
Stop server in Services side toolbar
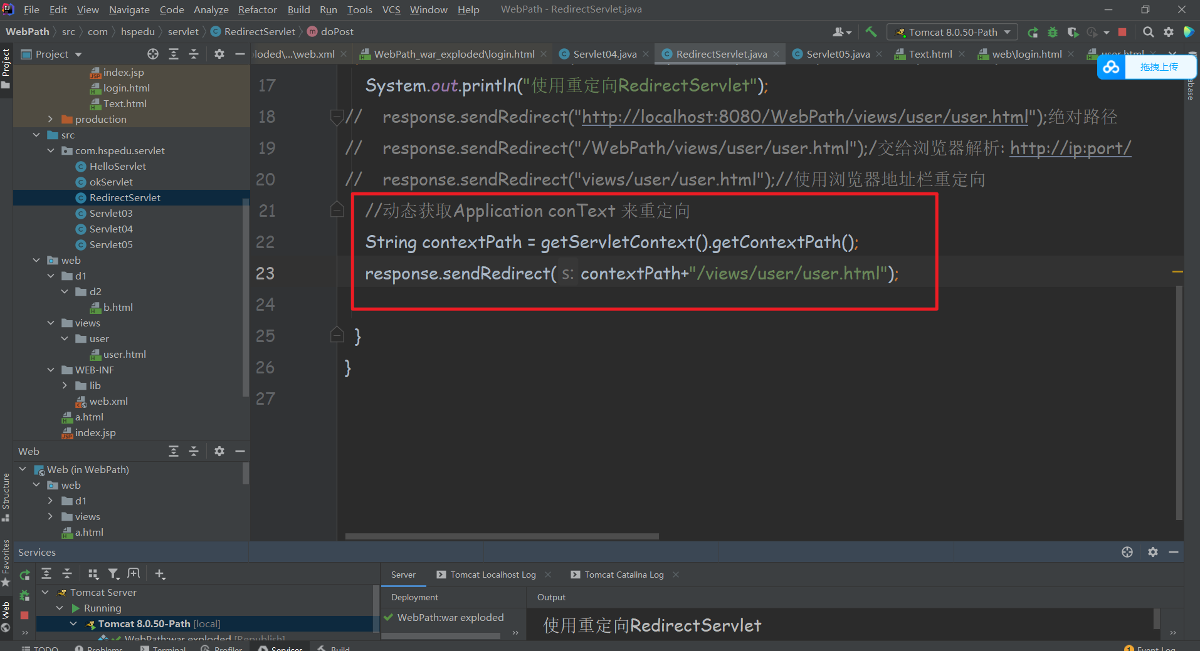pyautogui.click(x=24, y=615)
